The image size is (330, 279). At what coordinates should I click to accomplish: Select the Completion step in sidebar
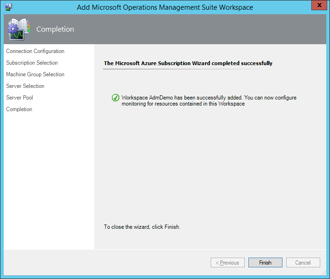(19, 109)
